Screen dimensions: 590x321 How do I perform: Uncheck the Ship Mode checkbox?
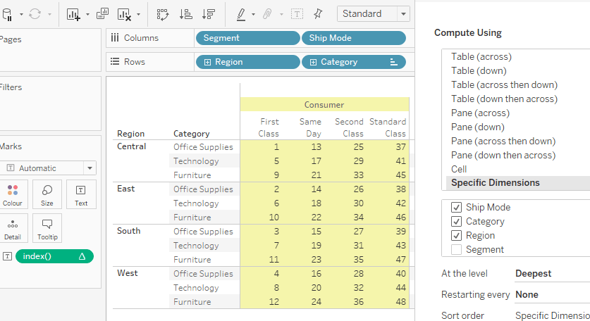[456, 208]
